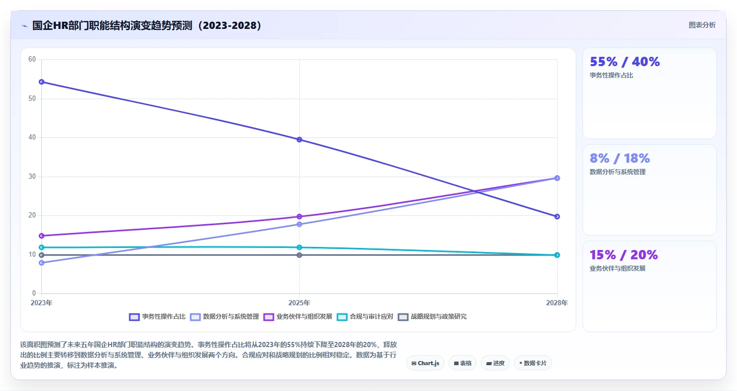This screenshot has width=737, height=391.
Task: Click the 2025年 x-axis label
Action: coord(299,303)
